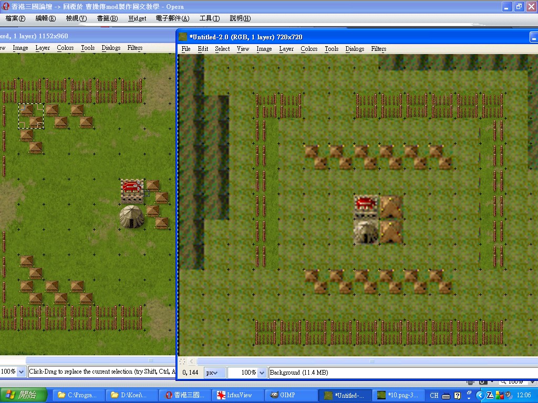
Task: Switch to the *10.png-3 taskbar button
Action: pyautogui.click(x=398, y=395)
